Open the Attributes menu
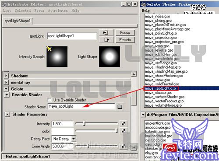The image size is (219, 161). click(58, 10)
